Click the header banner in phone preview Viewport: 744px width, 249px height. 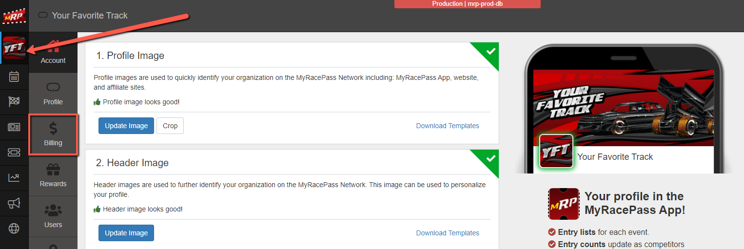[624, 108]
